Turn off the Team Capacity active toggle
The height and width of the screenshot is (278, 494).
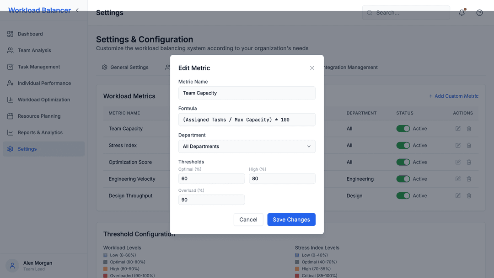(x=403, y=128)
